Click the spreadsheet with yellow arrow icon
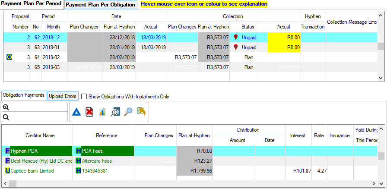Screen dimensions: 387x189 pyautogui.click(x=141, y=111)
